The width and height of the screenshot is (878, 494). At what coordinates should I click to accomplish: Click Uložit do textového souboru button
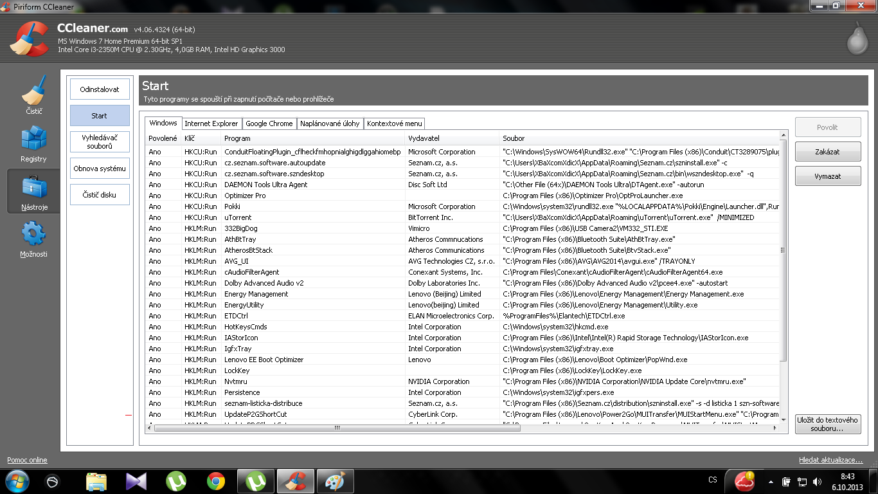point(828,424)
